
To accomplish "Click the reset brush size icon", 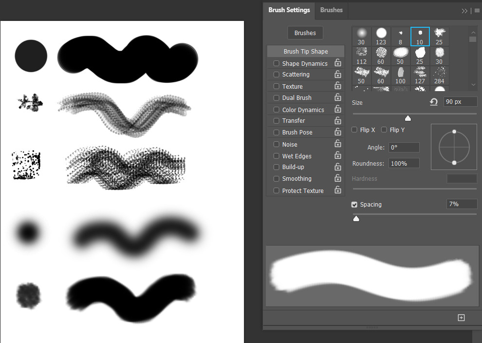I will 434,102.
